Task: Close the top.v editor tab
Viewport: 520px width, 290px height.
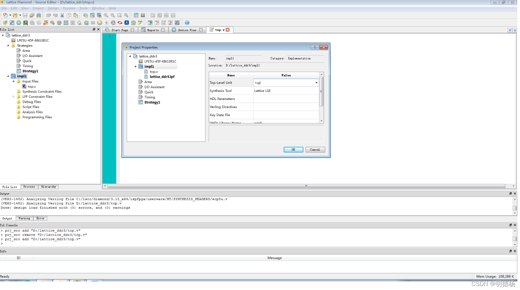Action: point(228,30)
